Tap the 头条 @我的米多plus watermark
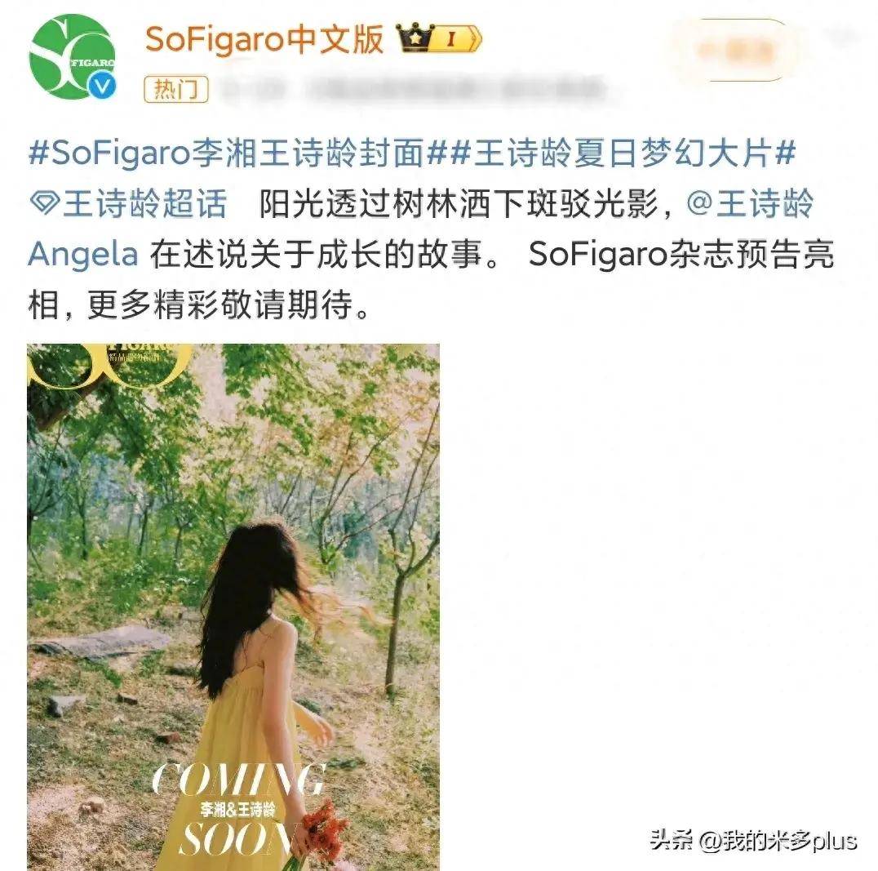Viewport: 878px width, 871px height. (x=754, y=840)
